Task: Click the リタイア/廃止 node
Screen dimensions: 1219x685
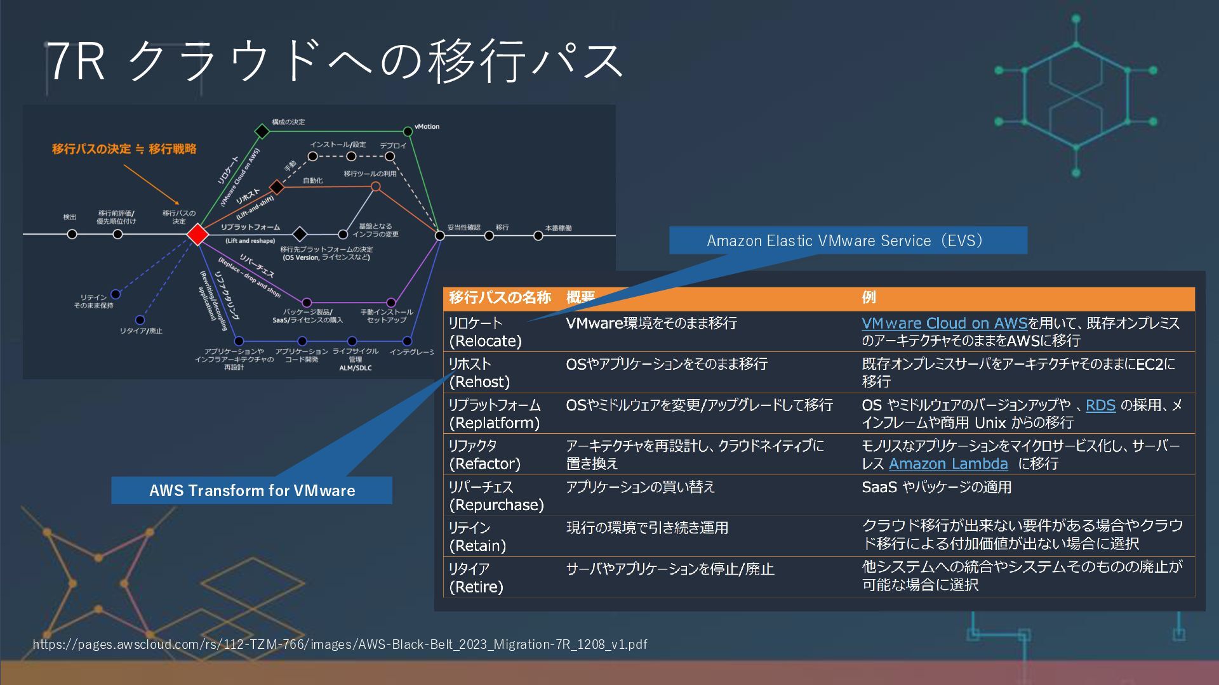Action: click(x=140, y=320)
